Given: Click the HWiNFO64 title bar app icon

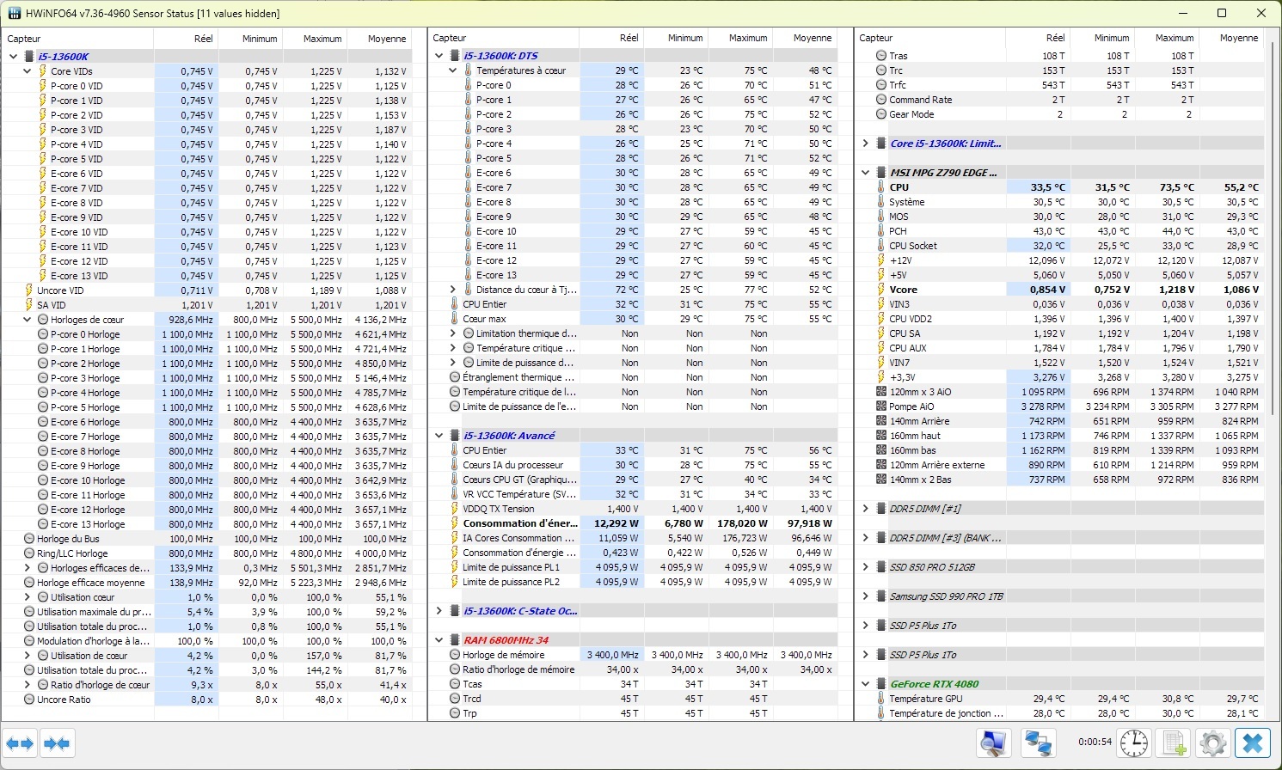Looking at the screenshot, I should [15, 14].
